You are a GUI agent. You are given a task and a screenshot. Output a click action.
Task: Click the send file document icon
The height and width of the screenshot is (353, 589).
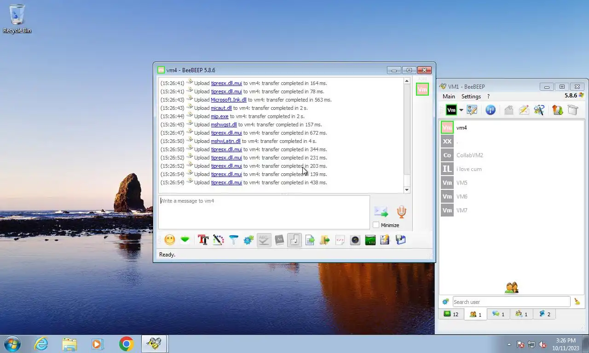click(310, 240)
